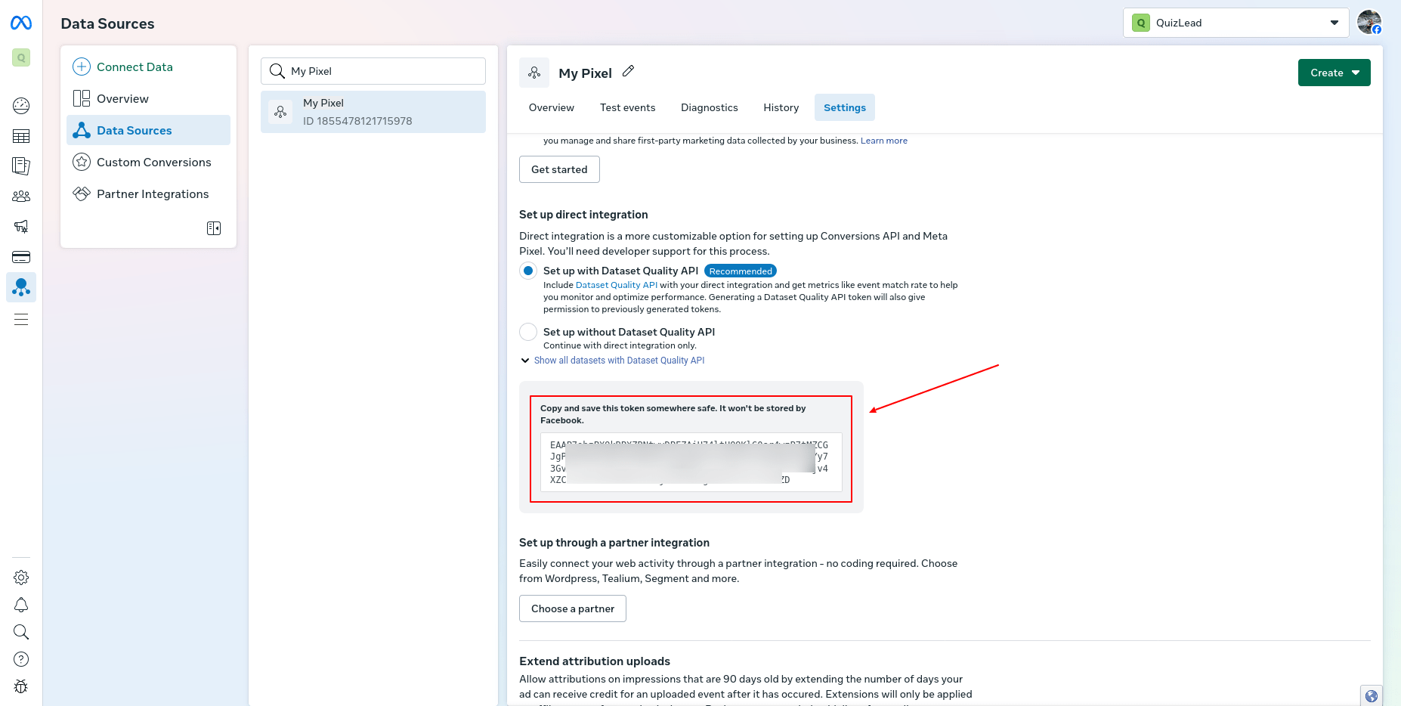Screen dimensions: 1401x706
Task: Collapse the navigation panel icon
Action: click(214, 228)
